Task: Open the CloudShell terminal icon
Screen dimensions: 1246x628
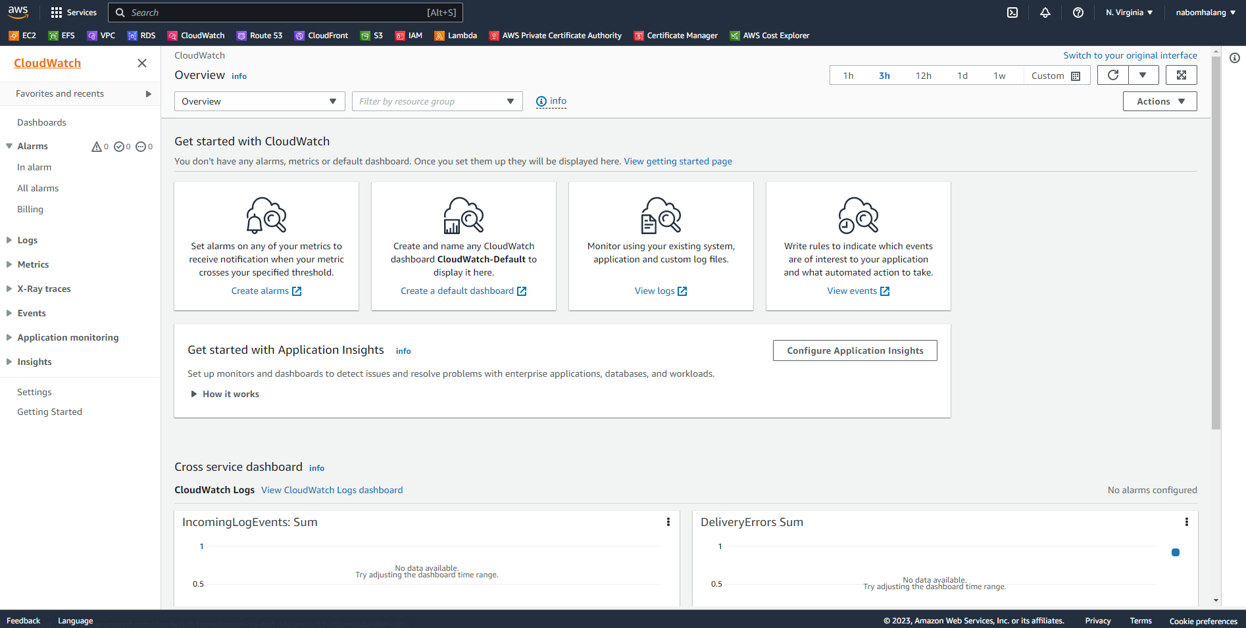Action: tap(1012, 12)
